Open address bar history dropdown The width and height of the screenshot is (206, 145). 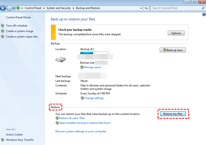pos(141,8)
